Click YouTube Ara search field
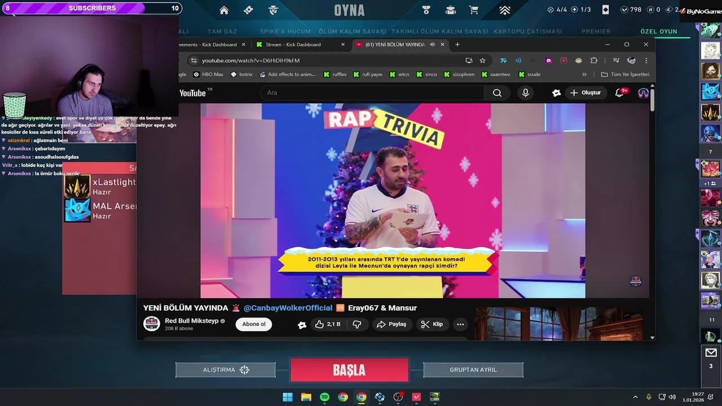The width and height of the screenshot is (722, 406). pyautogui.click(x=372, y=92)
